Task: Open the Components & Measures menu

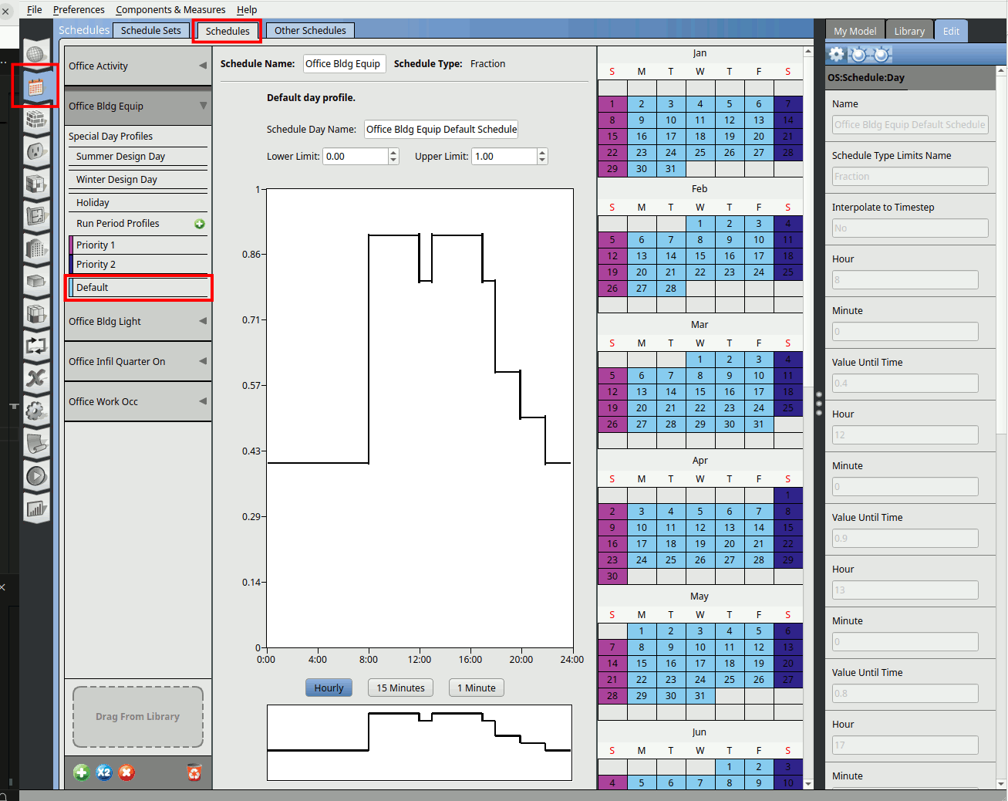Action: (170, 9)
